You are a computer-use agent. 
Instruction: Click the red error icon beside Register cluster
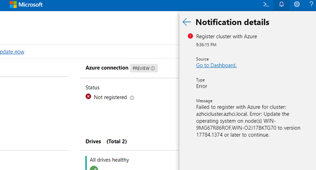[x=190, y=36]
